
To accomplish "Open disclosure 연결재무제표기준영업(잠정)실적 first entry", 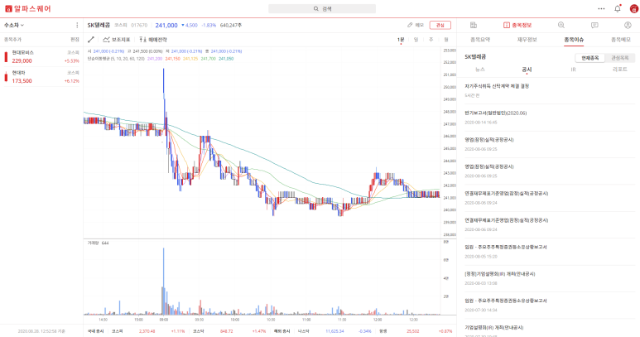I will (x=506, y=194).
